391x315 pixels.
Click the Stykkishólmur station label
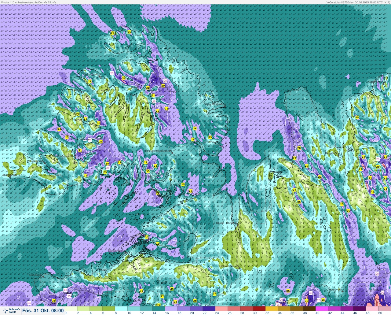tap(117, 251)
